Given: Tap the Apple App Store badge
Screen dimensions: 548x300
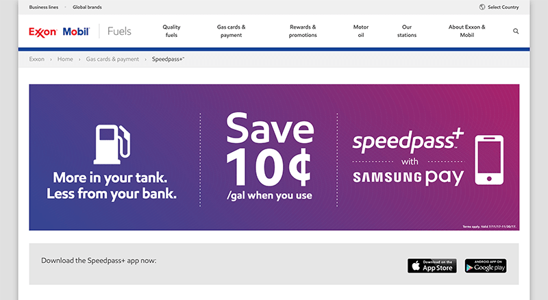Looking at the screenshot, I should click(432, 266).
